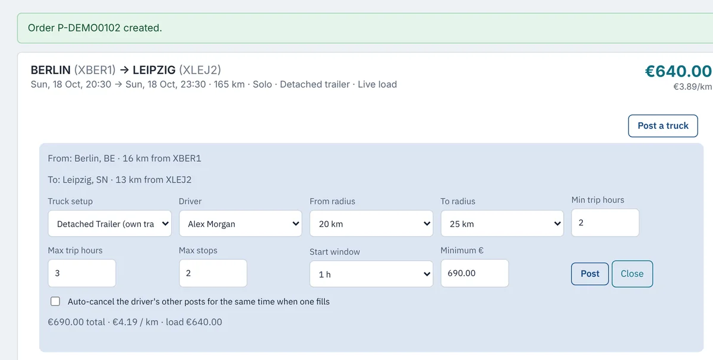The height and width of the screenshot is (360, 713).
Task: Click the BERLIN → LEIPZIG route heading
Action: coord(126,70)
